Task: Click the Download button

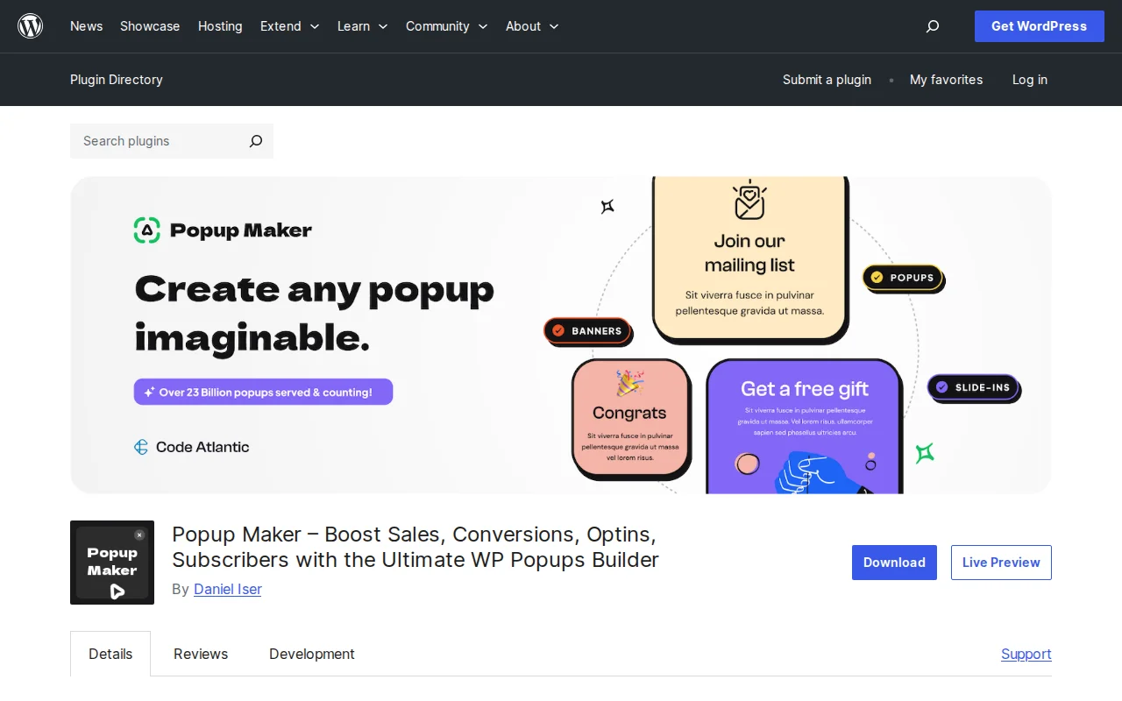Action: (894, 562)
